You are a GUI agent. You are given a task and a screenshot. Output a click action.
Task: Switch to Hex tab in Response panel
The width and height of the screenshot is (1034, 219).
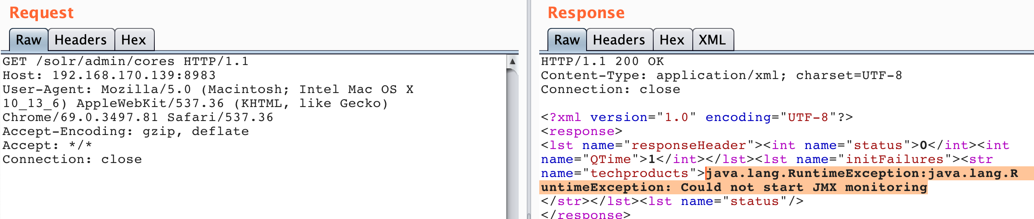click(x=673, y=40)
